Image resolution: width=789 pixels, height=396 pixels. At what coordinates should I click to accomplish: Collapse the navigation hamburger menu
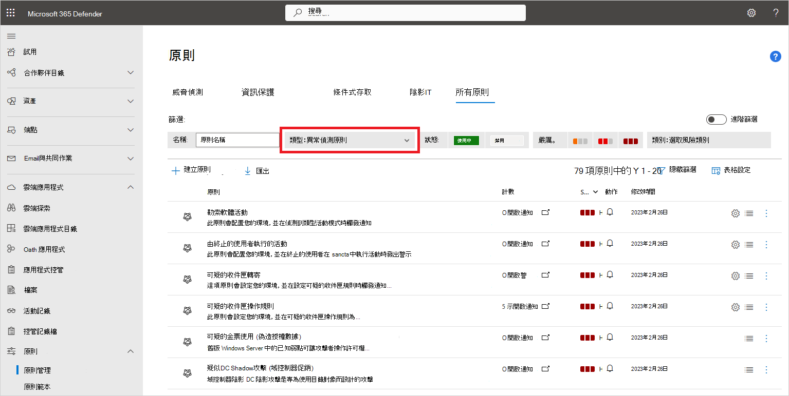(x=11, y=36)
